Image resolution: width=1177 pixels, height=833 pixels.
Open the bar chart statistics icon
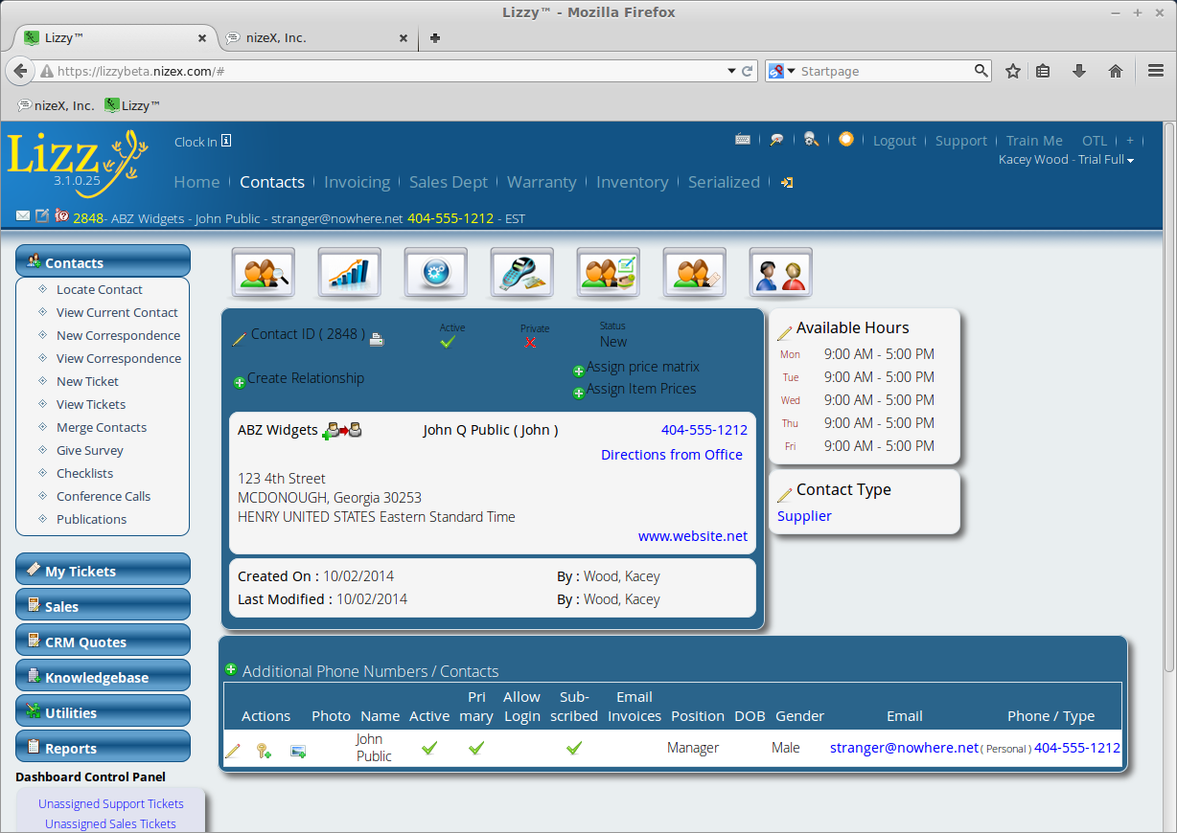(350, 273)
